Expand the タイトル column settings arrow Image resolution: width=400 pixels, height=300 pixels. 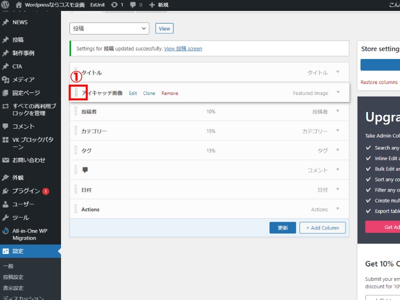coord(337,72)
